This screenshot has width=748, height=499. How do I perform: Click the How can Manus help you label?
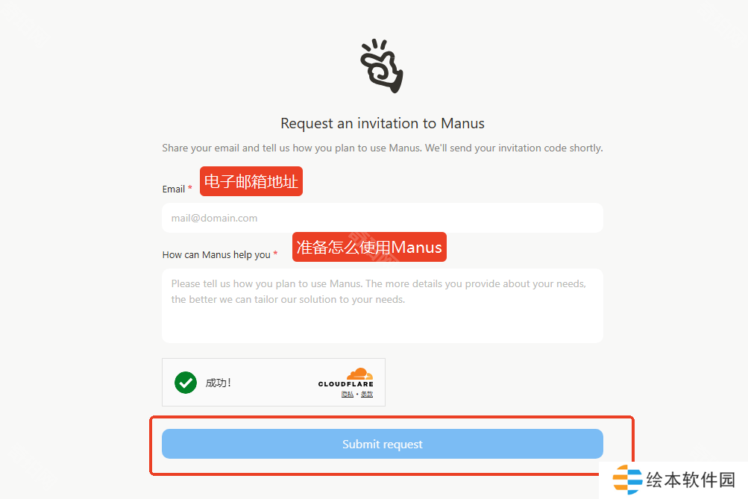216,255
